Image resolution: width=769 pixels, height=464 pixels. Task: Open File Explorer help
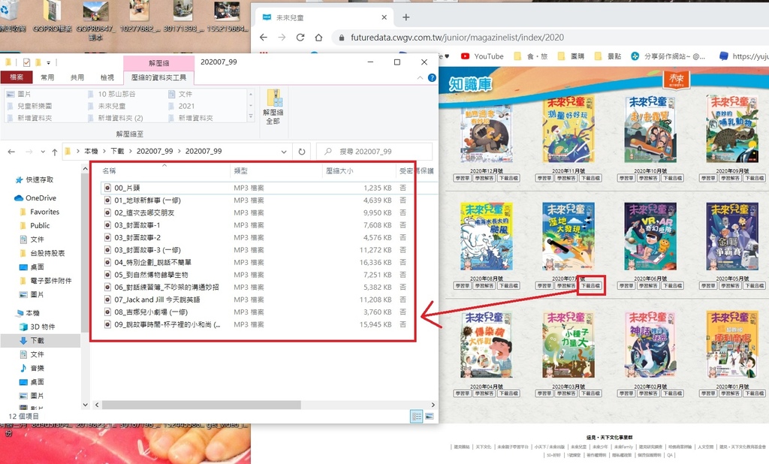(432, 77)
